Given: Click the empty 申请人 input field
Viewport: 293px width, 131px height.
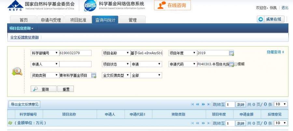Looking at the screenshot, I should click(x=75, y=64).
